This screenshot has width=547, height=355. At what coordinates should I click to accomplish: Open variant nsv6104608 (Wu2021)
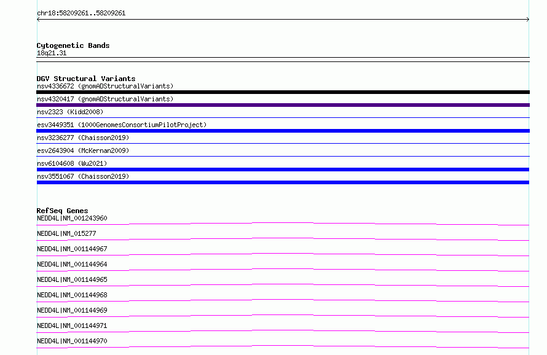tap(72, 163)
